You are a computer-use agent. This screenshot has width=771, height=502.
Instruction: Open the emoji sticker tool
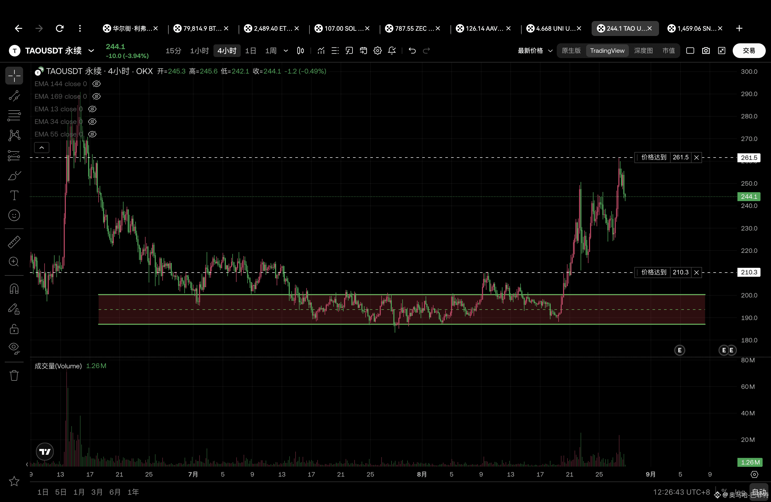coord(14,215)
